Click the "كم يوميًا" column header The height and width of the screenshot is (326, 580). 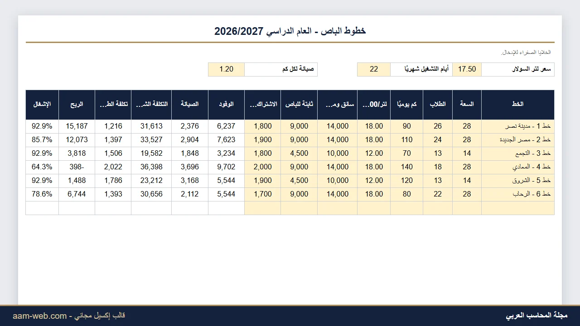click(x=406, y=104)
